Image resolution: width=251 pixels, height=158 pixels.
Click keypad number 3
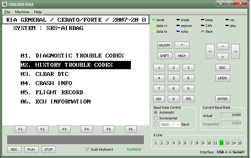click(188, 68)
